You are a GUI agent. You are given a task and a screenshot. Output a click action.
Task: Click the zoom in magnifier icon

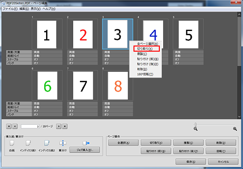tap(235, 129)
